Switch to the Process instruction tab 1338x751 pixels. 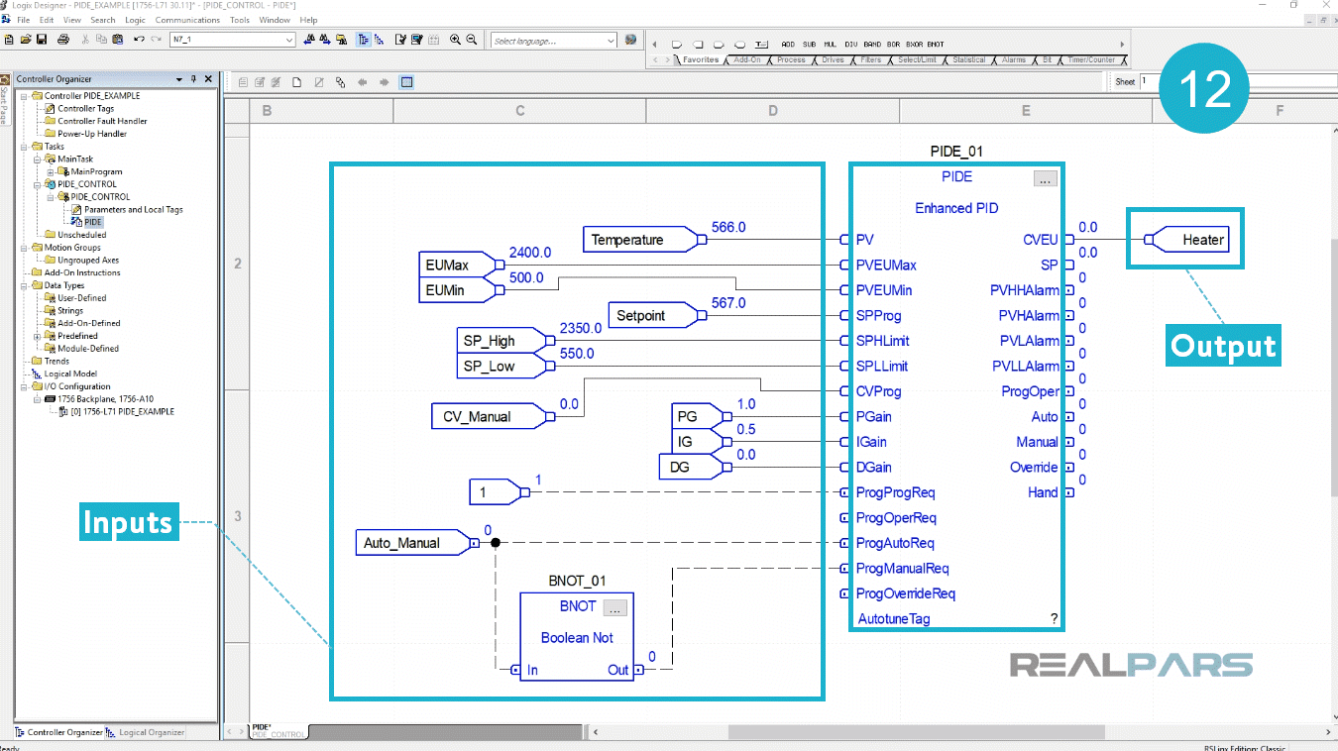[793, 59]
